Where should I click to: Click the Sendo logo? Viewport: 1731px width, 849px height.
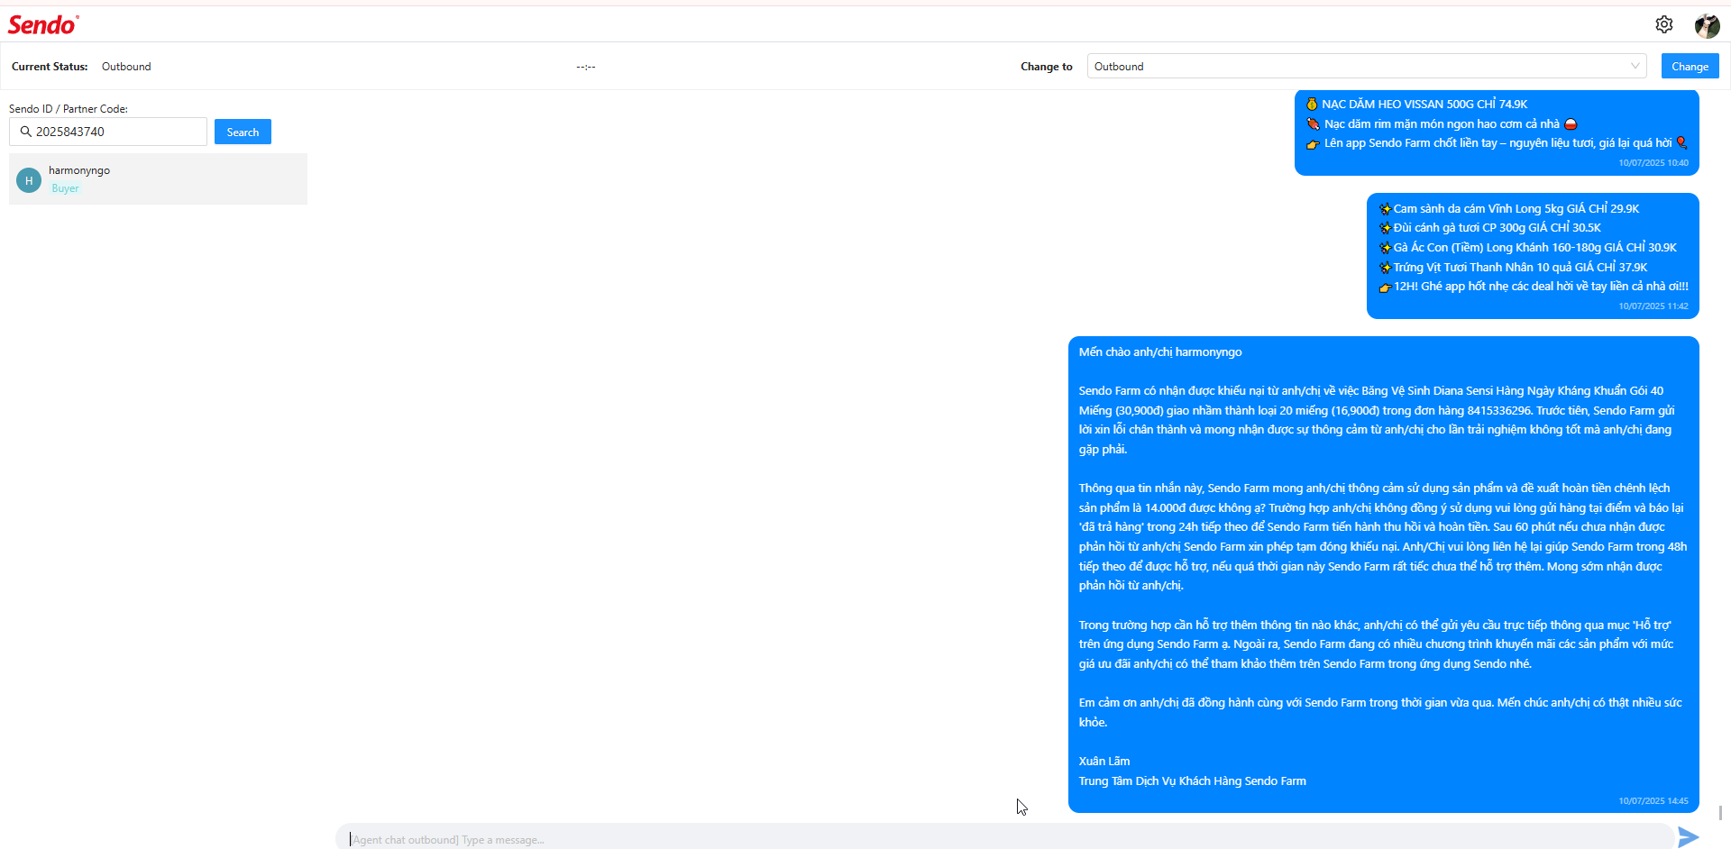(x=43, y=25)
